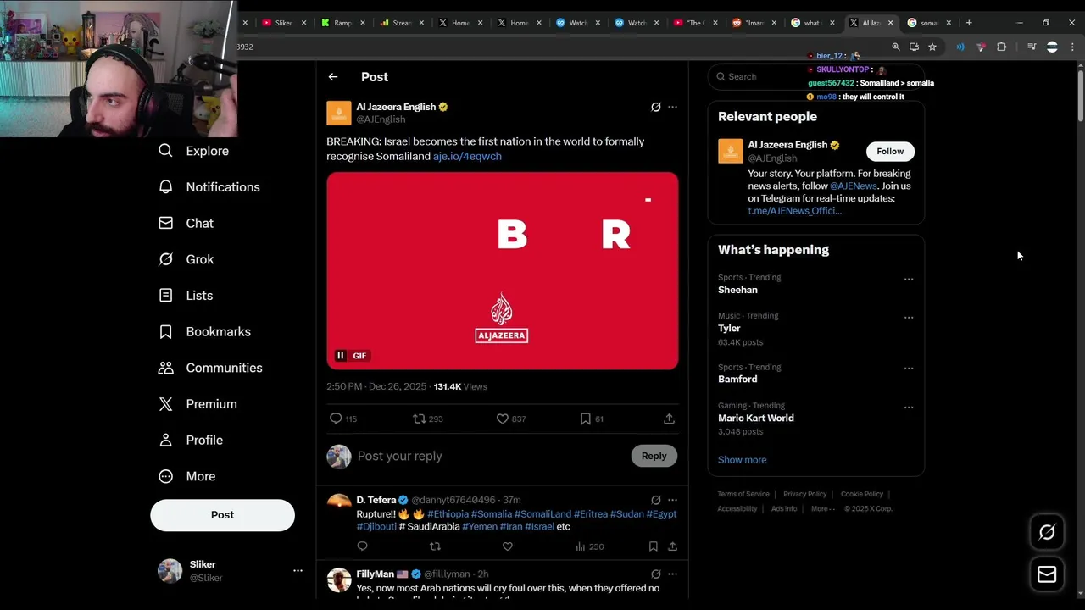The image size is (1085, 610).
Task: Open options for Mario Kart World trend
Action: 909,408
